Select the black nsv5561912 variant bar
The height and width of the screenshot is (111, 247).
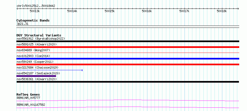pyautogui.click(x=128, y=41)
